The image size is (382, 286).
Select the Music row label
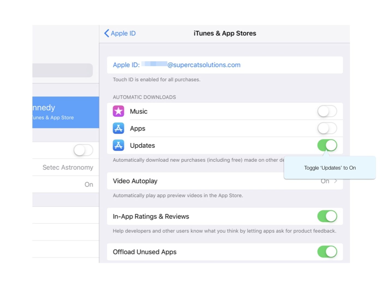tap(139, 112)
